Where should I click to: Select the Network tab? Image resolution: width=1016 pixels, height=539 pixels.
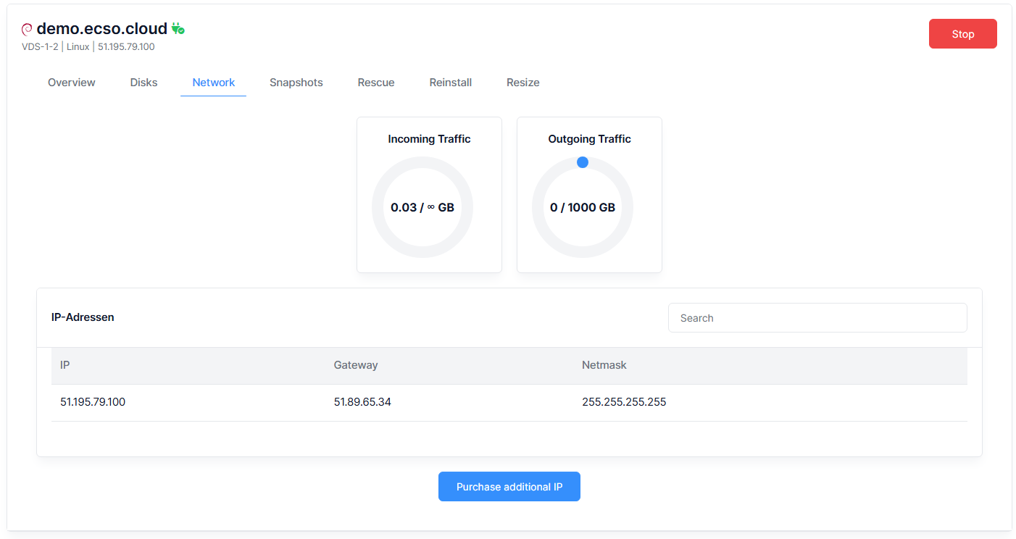(x=213, y=83)
